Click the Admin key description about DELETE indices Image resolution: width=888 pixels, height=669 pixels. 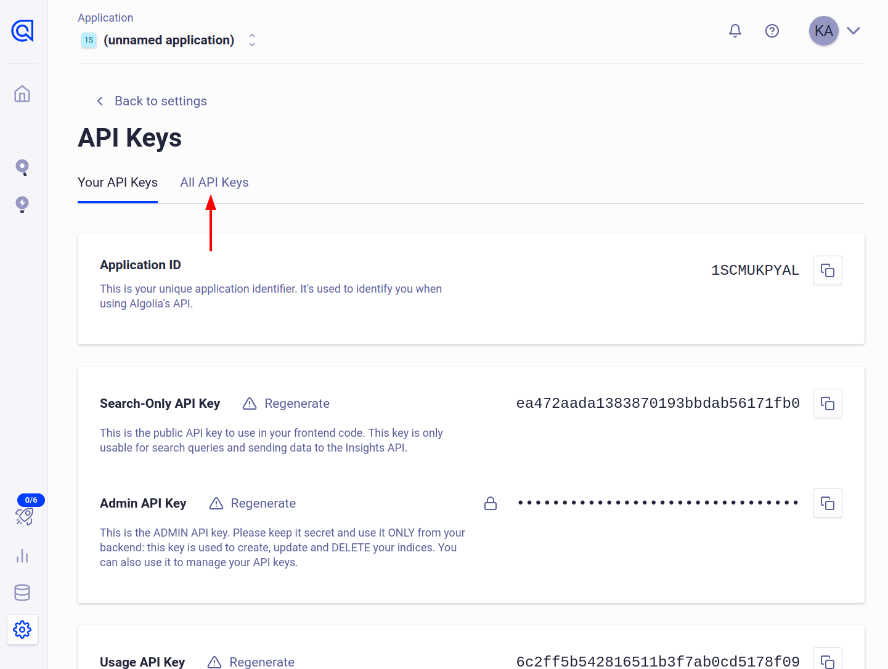click(282, 548)
